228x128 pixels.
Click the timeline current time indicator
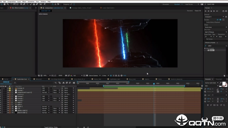(x=154, y=84)
